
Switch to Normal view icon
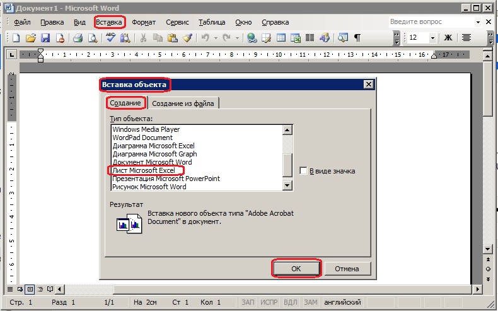(10, 289)
